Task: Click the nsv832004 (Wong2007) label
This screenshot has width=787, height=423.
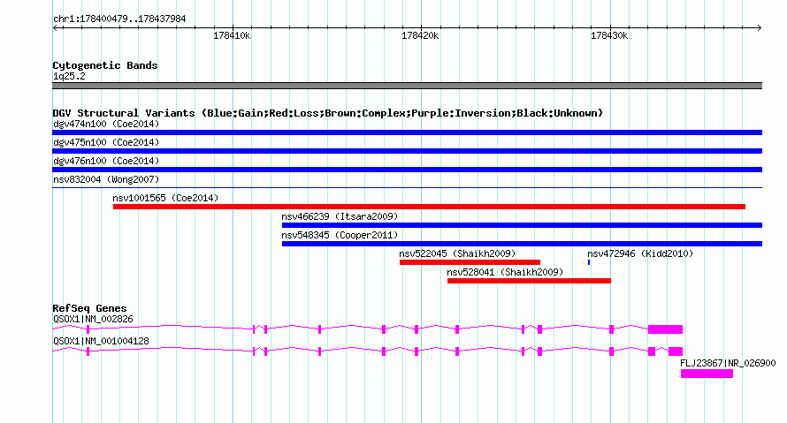Action: (x=106, y=179)
